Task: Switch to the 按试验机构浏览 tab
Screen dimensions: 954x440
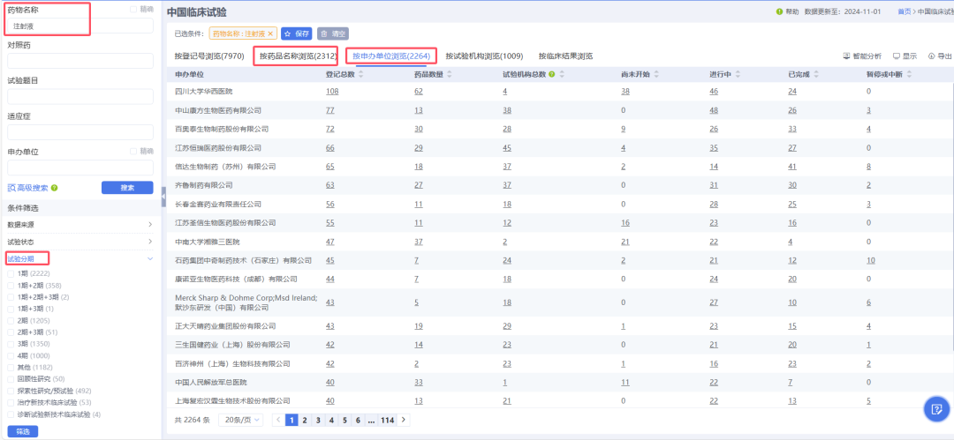Action: coord(484,56)
